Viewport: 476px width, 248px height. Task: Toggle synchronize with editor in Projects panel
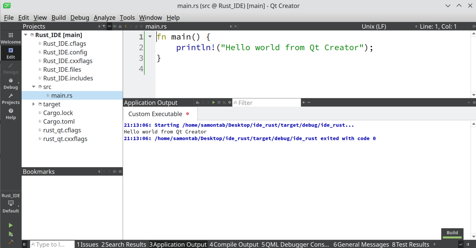pyautogui.click(x=109, y=26)
